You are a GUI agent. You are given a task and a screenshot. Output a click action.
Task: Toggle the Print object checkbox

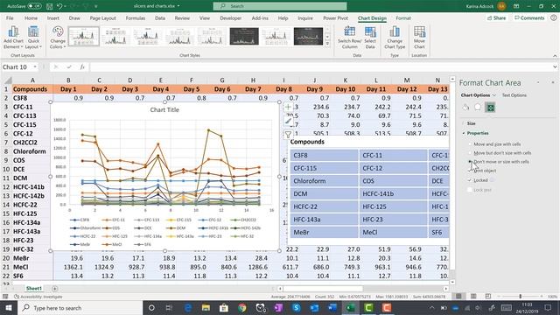click(x=470, y=171)
